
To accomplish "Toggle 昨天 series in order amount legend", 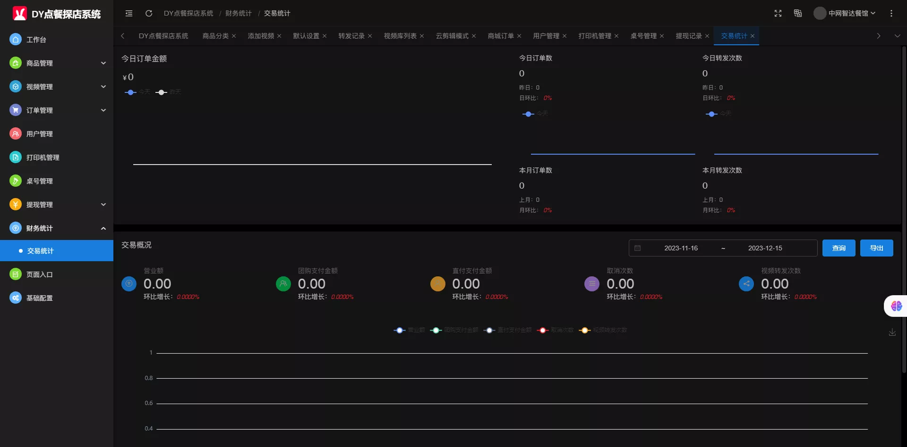I will [169, 92].
